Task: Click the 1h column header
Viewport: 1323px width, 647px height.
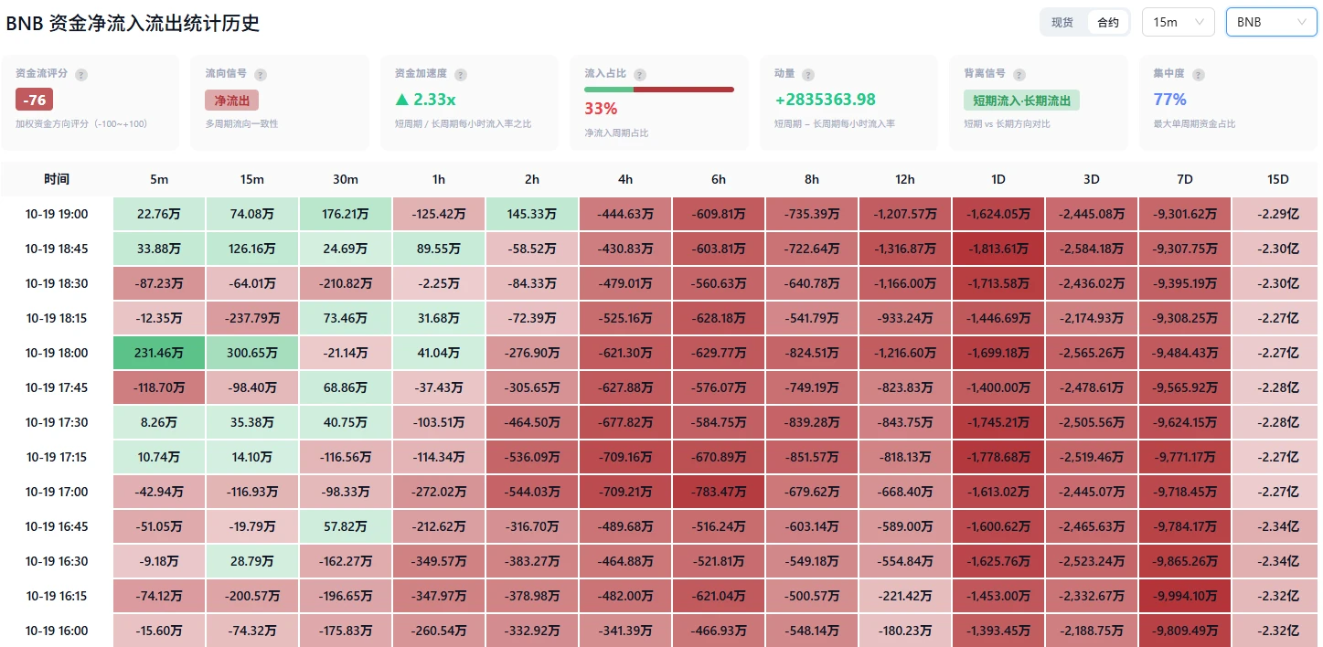Action: (x=439, y=179)
